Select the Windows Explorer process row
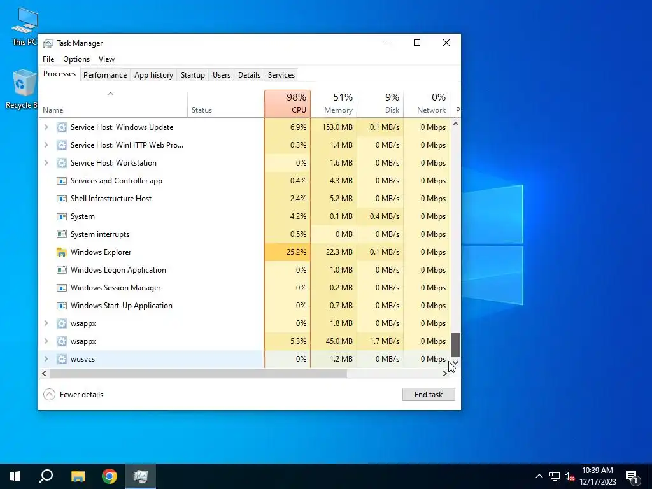 coord(244,252)
